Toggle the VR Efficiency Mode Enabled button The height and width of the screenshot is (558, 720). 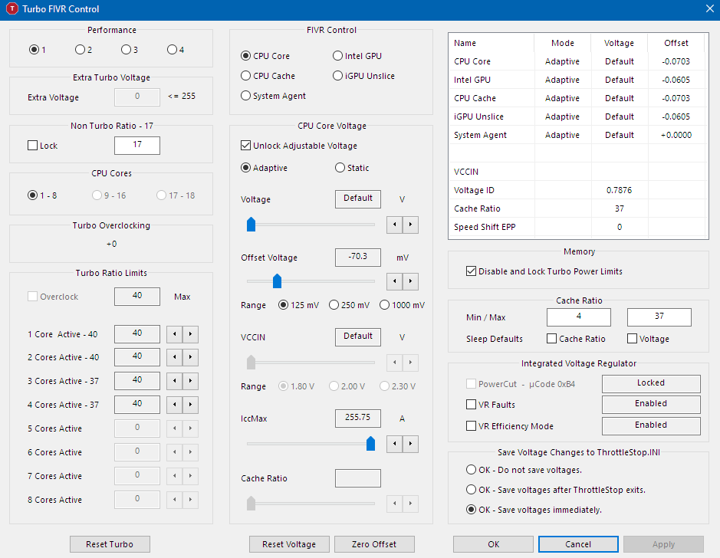tap(650, 426)
